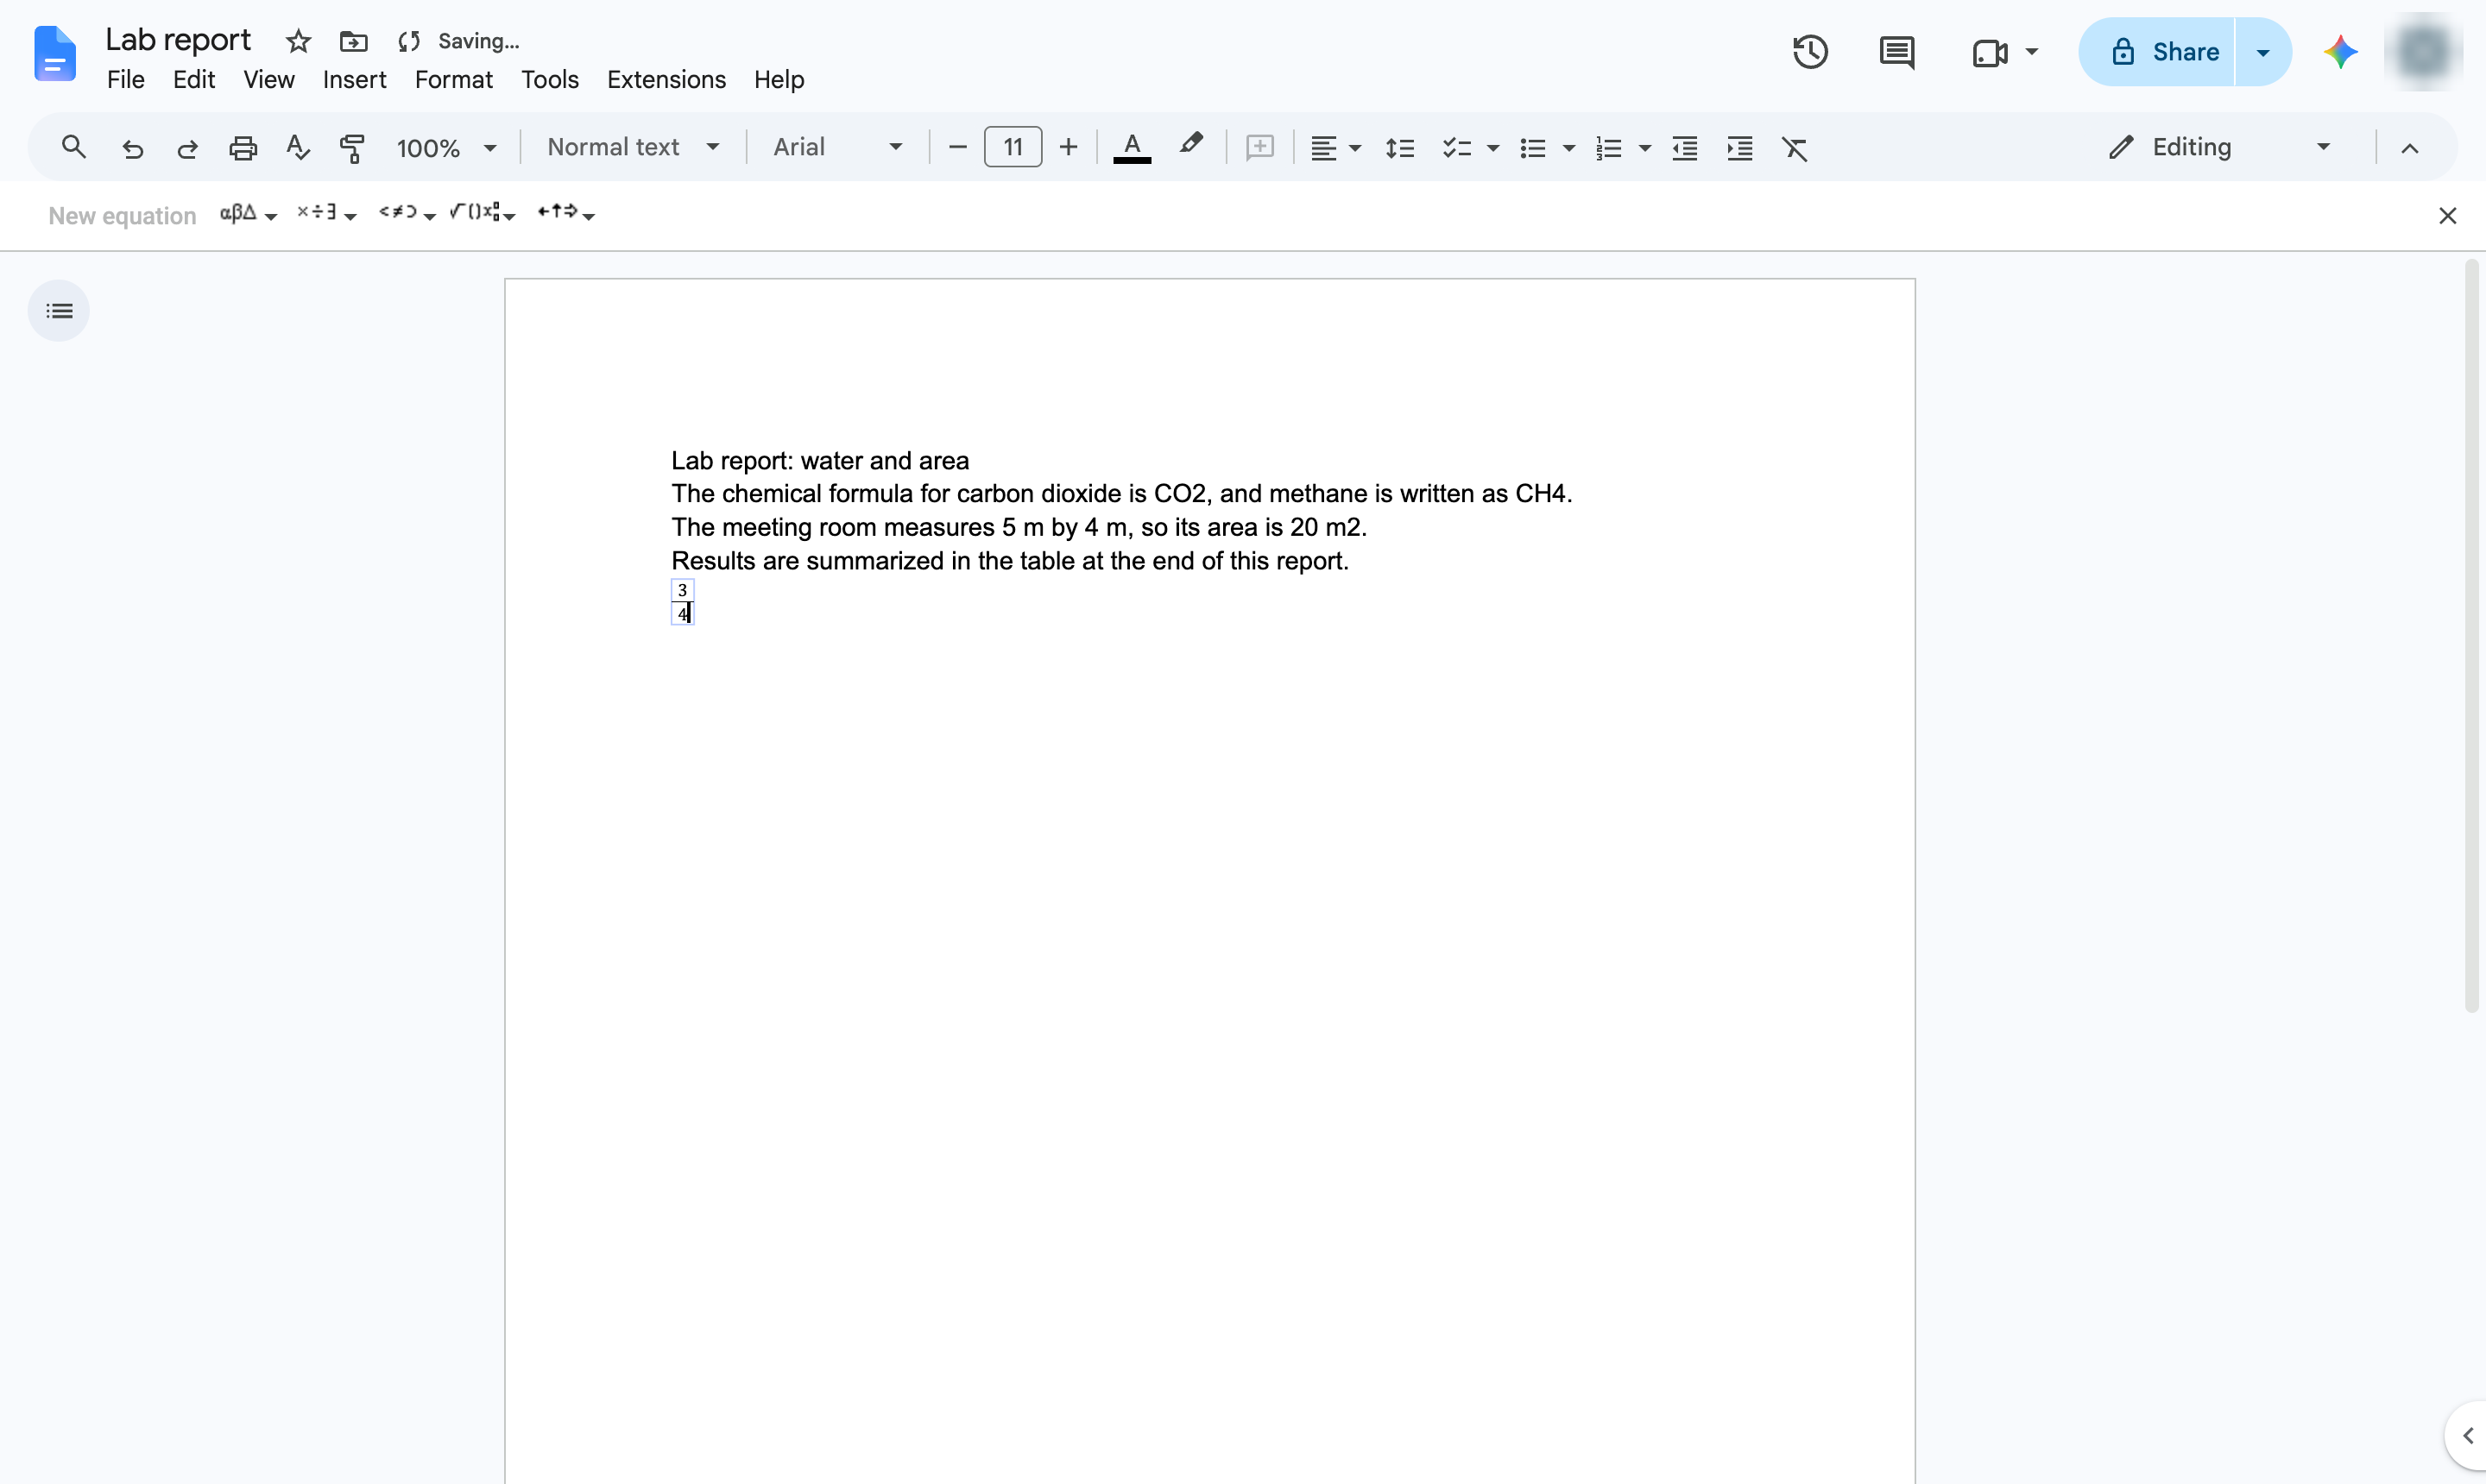Click New equation button
This screenshot has height=1484, width=2486.
coord(122,216)
